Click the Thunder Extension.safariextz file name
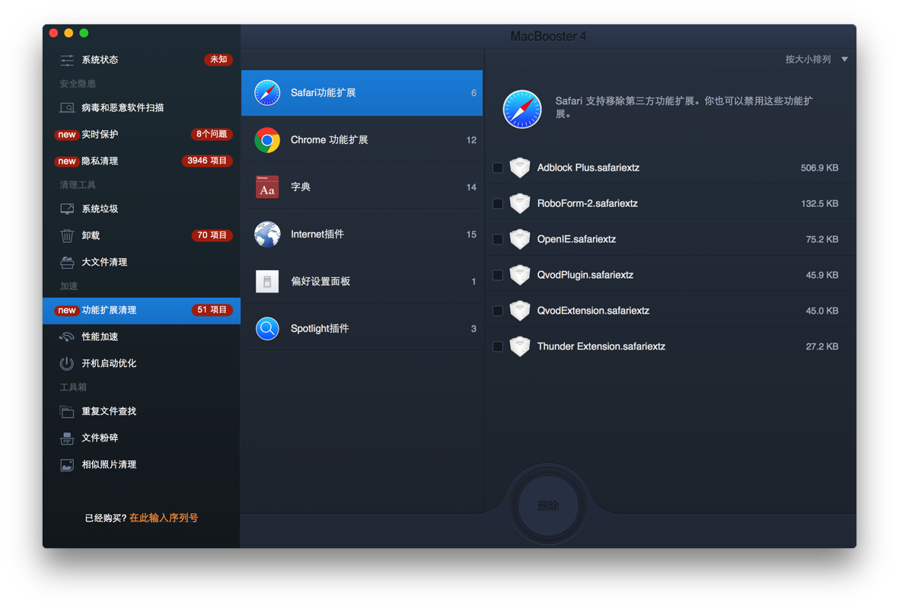Image resolution: width=899 pixels, height=609 pixels. point(601,346)
